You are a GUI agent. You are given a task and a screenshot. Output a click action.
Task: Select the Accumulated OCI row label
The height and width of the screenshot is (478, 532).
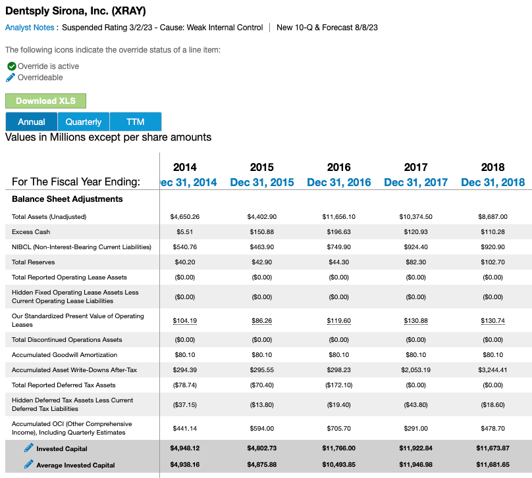[72, 428]
